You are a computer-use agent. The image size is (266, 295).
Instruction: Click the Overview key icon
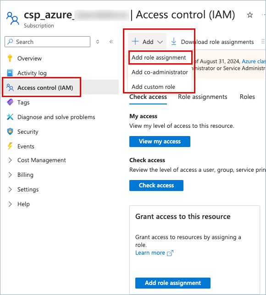(10, 58)
